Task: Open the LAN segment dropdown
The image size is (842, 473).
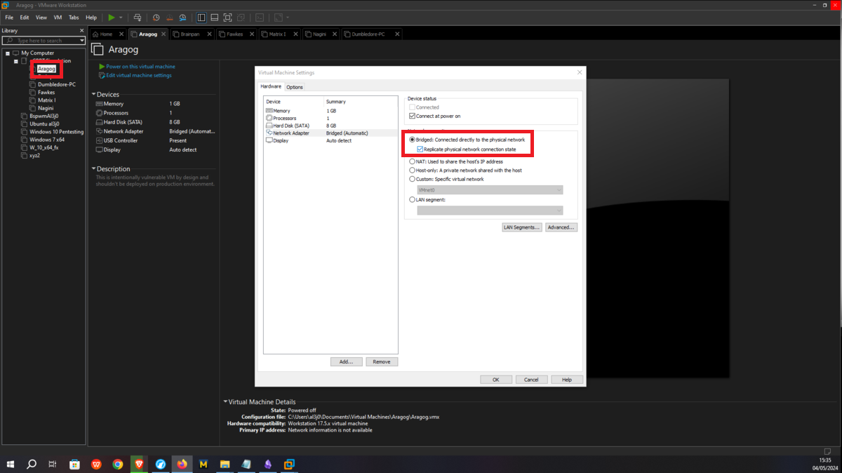Action: click(490, 211)
